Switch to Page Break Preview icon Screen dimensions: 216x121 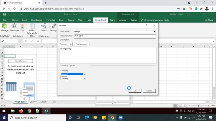tap(185, 106)
